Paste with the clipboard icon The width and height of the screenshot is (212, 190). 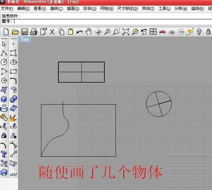(x=71, y=32)
